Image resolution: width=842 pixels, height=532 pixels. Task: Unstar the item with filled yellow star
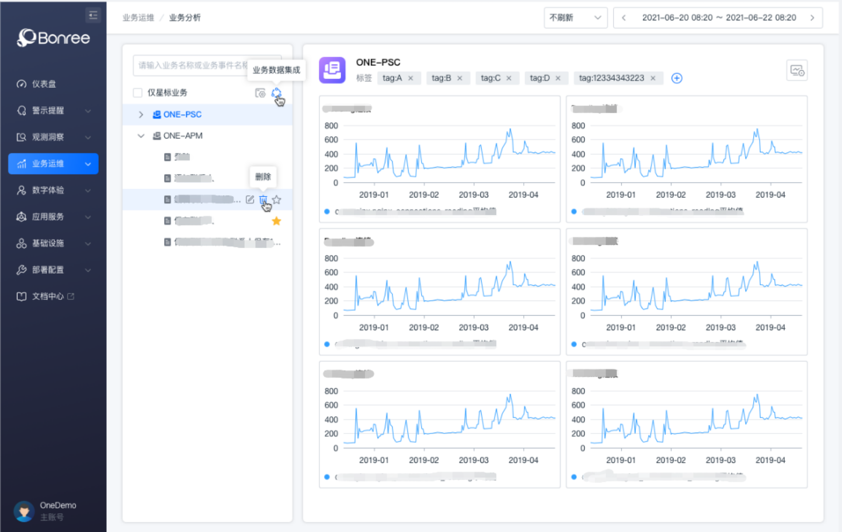pos(276,221)
